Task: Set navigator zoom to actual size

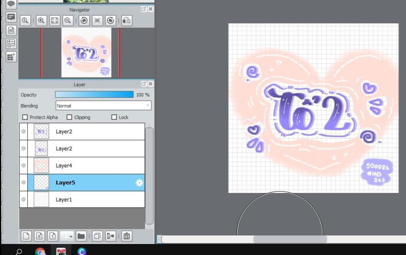Action: click(25, 21)
